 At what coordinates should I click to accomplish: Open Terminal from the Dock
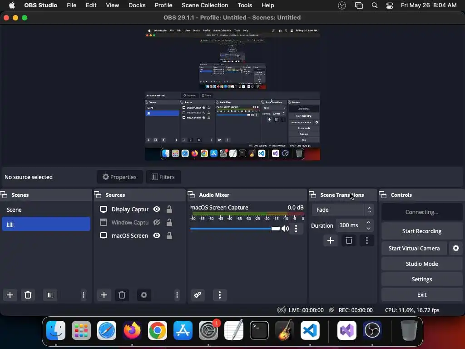tap(259, 330)
